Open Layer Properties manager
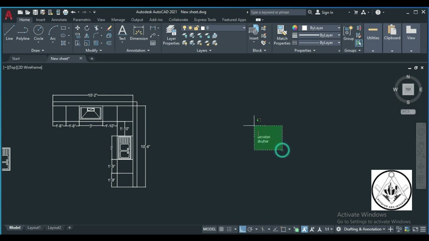The image size is (429, 241). [171, 35]
